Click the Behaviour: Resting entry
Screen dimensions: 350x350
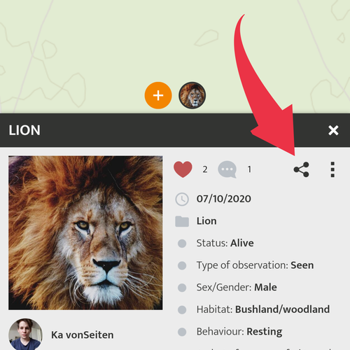pos(239,332)
